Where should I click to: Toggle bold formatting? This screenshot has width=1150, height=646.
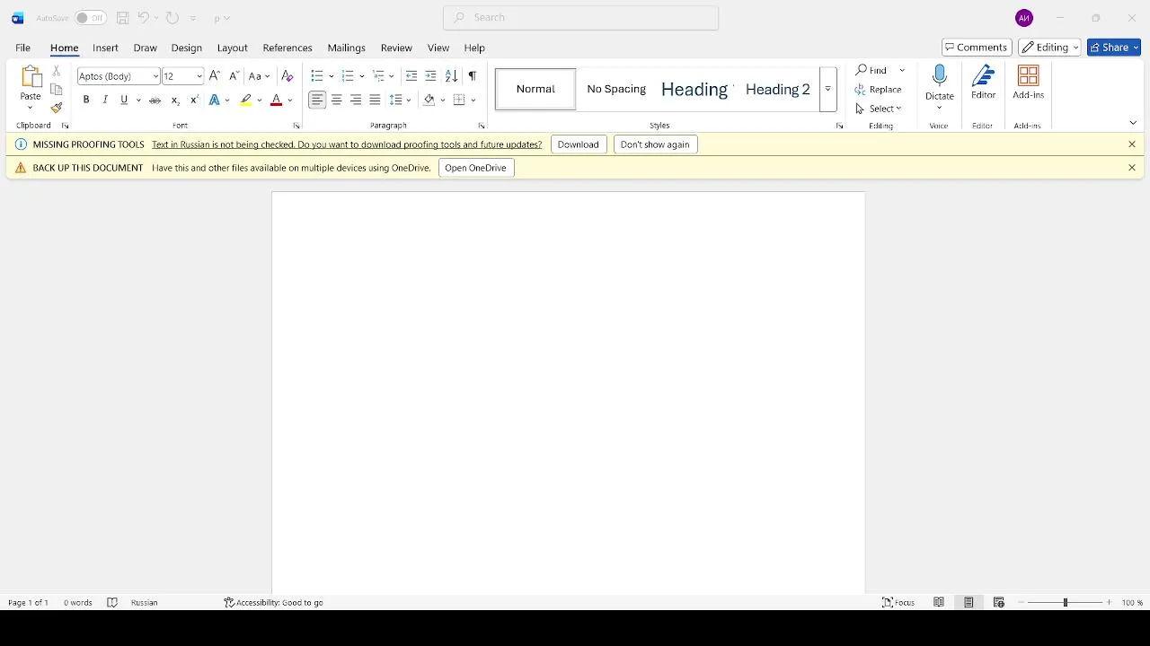click(86, 100)
